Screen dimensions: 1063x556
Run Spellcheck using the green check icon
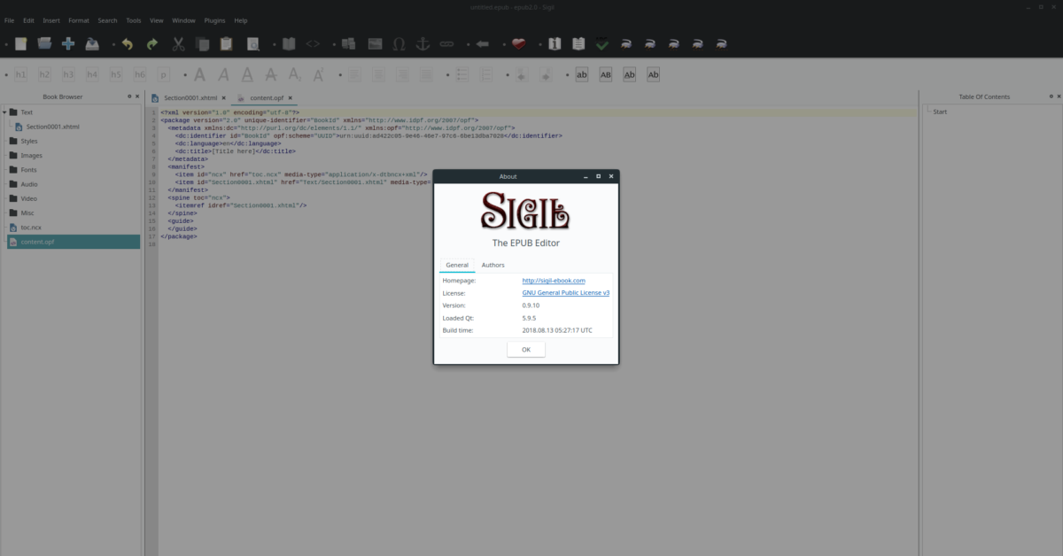pos(601,43)
